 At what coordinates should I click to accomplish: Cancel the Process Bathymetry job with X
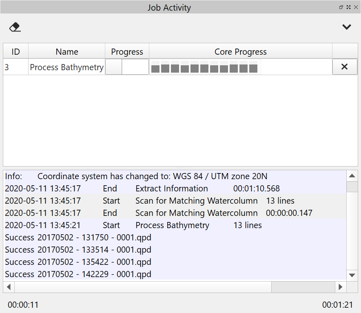344,67
